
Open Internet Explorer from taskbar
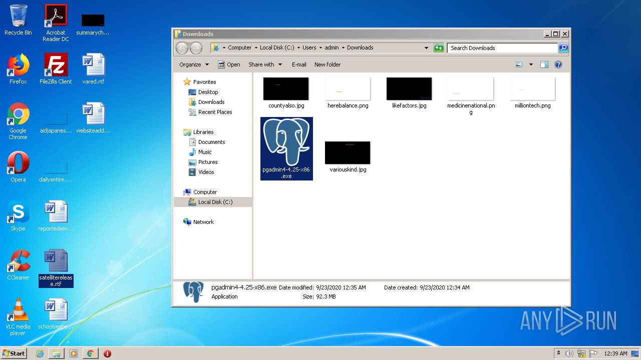pyautogui.click(x=40, y=353)
